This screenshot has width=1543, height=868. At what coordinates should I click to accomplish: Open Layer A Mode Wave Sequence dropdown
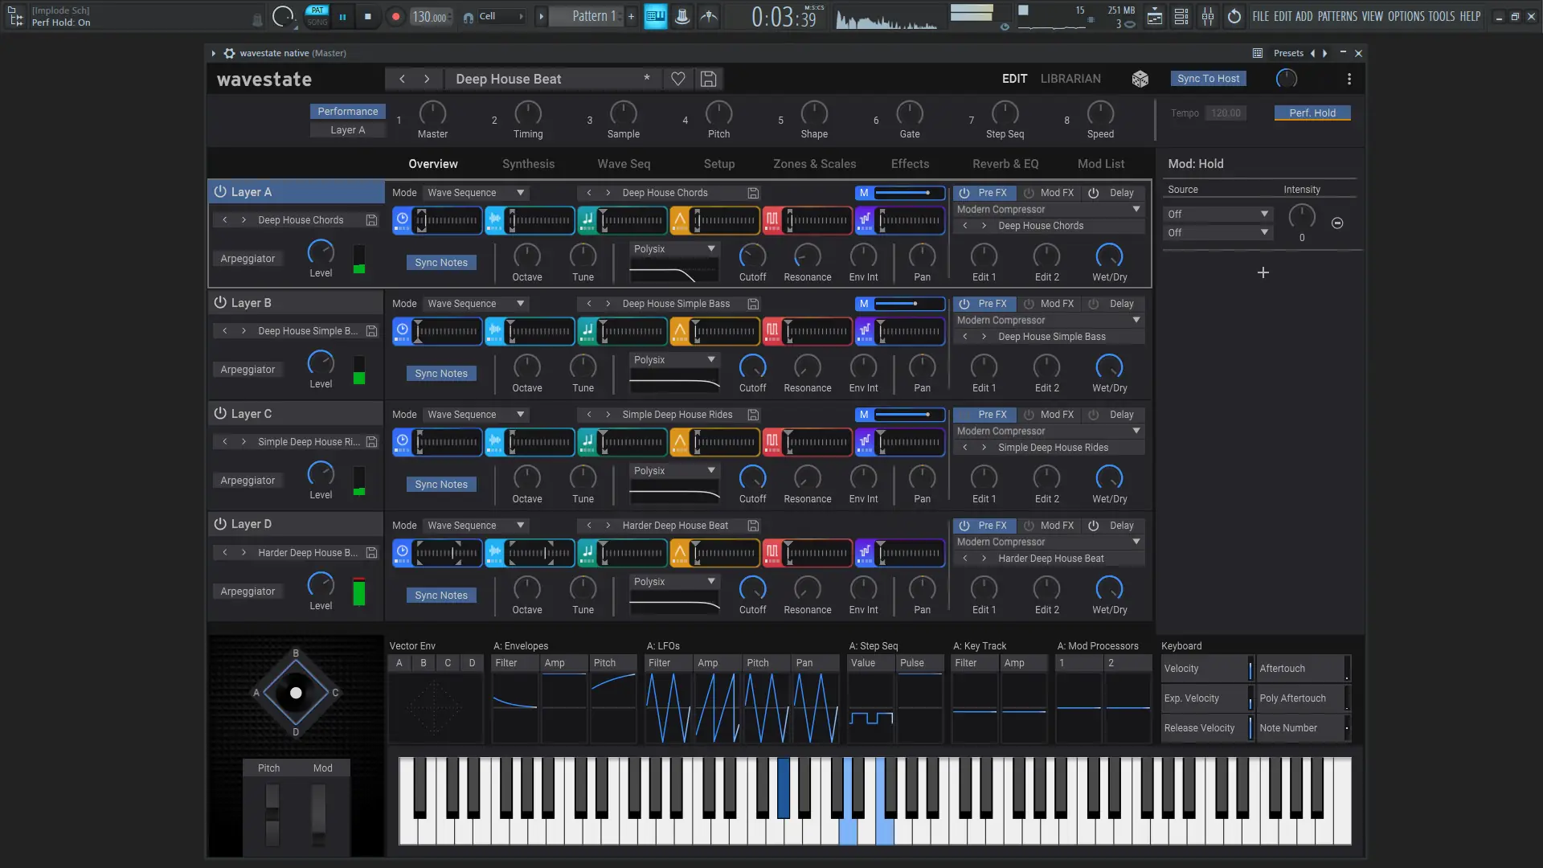pos(476,193)
